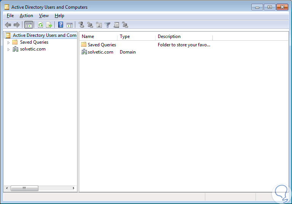The height and width of the screenshot is (204, 292).
Task: Click the solvetic.com domain icon in the list
Action: [x=84, y=52]
